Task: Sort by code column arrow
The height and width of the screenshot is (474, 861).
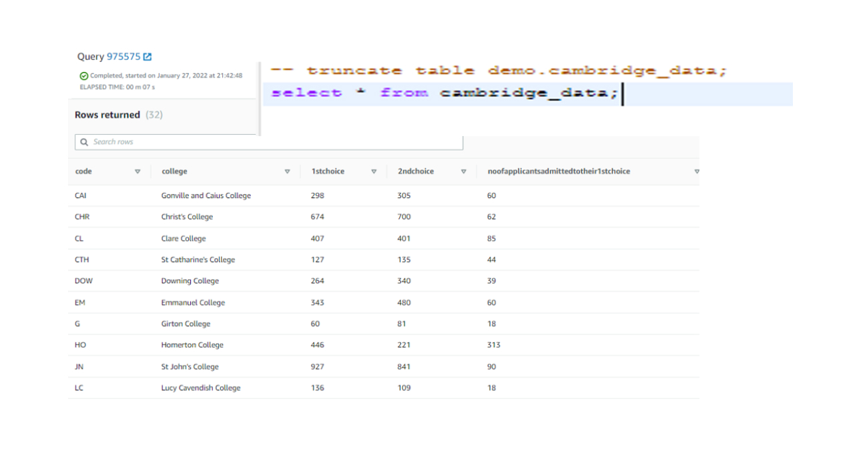Action: (x=137, y=172)
